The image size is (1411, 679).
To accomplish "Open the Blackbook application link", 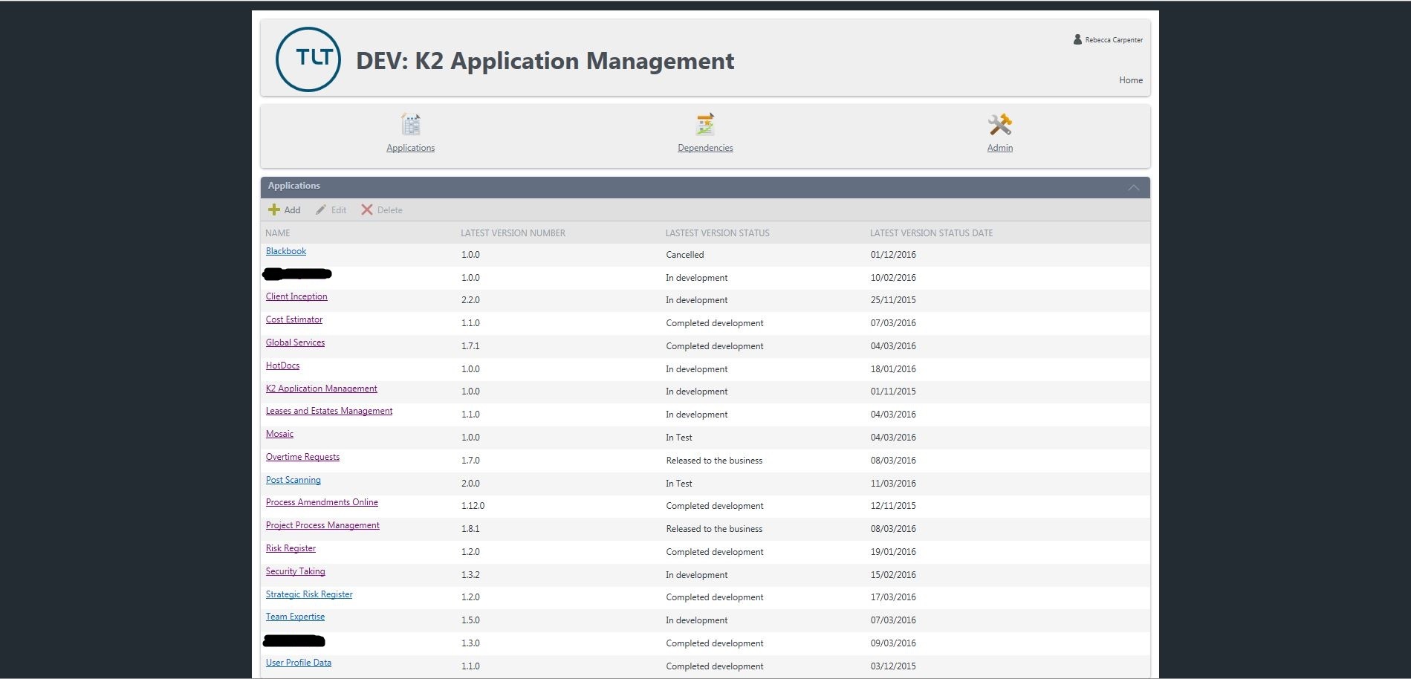I will (286, 251).
